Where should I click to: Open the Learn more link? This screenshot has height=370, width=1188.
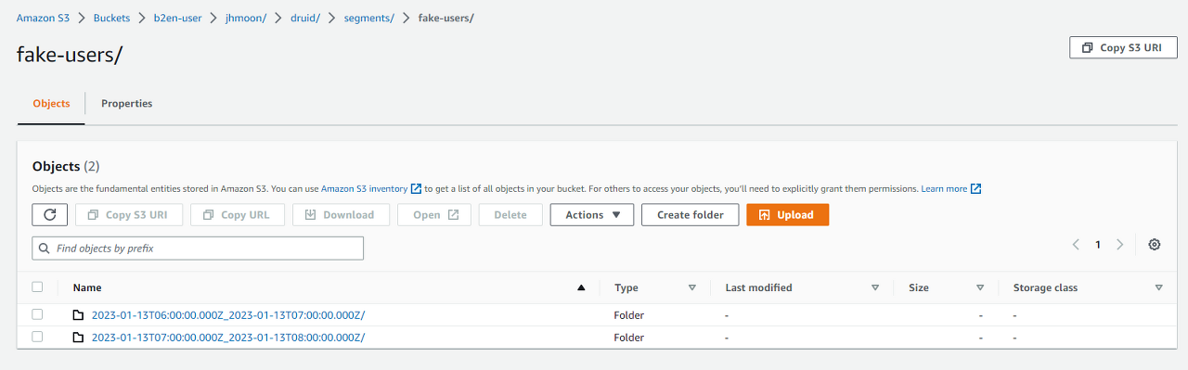tap(944, 189)
